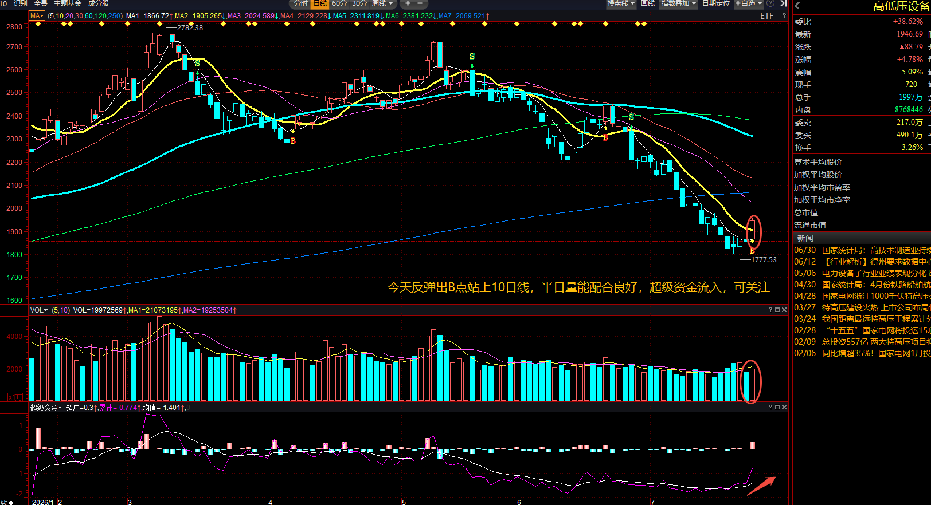Expand the 周线 period dropdown
This screenshot has height=505, width=931.
tap(382, 3)
